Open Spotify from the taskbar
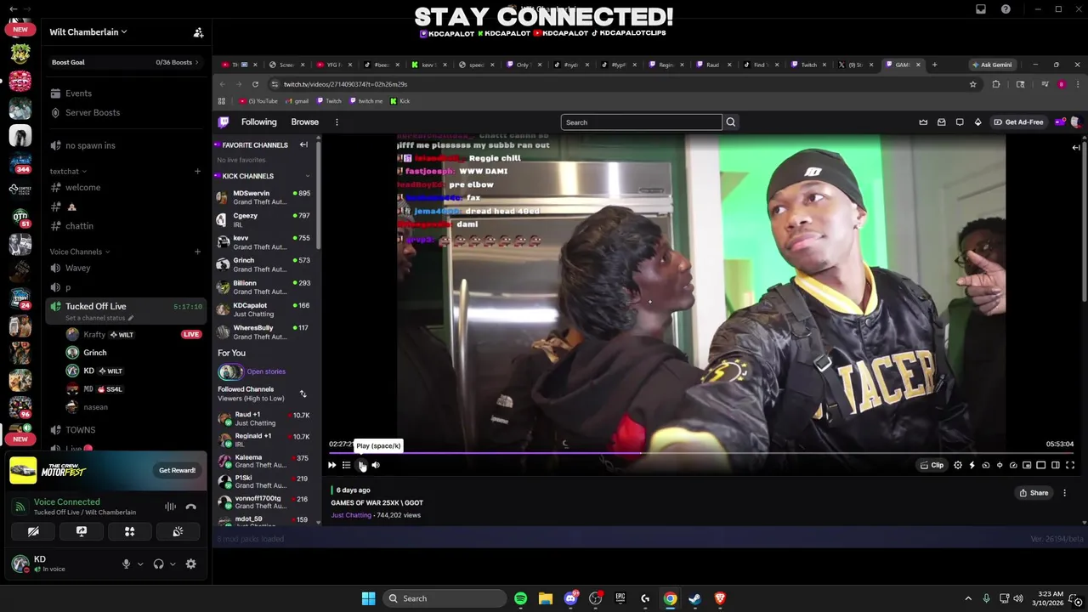Viewport: 1088px width, 612px height. coord(520,598)
